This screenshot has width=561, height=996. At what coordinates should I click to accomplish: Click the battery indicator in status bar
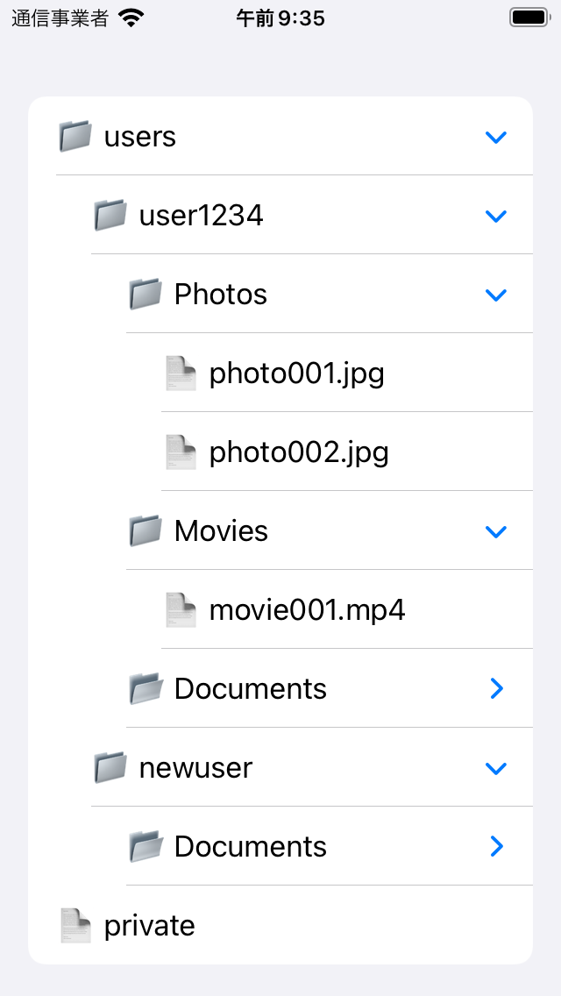[x=529, y=18]
